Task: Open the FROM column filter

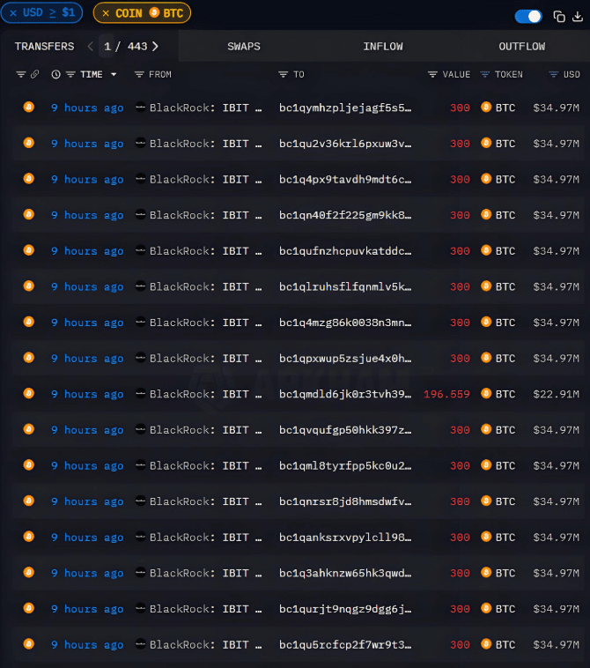Action: click(x=139, y=75)
